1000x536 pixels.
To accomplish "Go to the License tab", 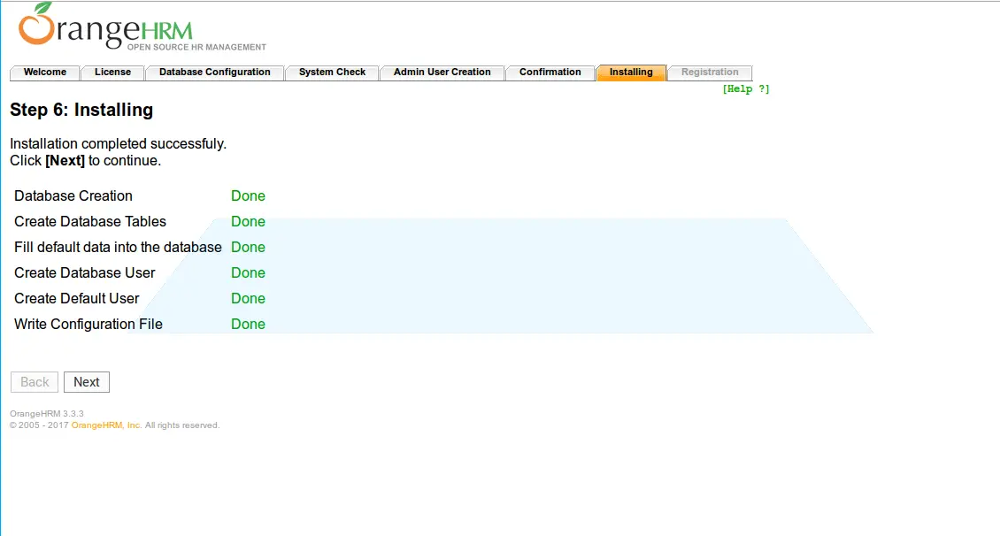I will [113, 72].
